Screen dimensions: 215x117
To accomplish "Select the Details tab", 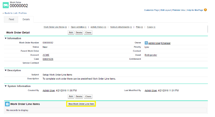I will (x=26, y=19).
